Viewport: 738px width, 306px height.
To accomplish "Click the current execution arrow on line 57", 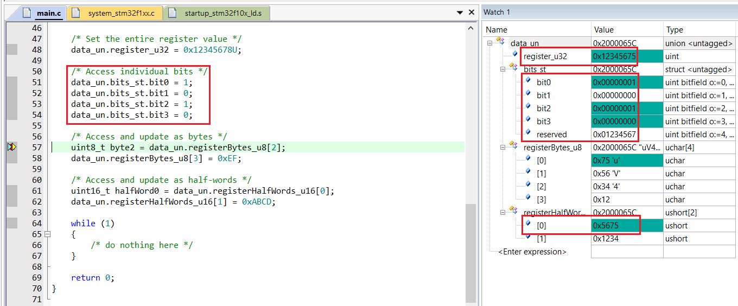I will (12, 147).
